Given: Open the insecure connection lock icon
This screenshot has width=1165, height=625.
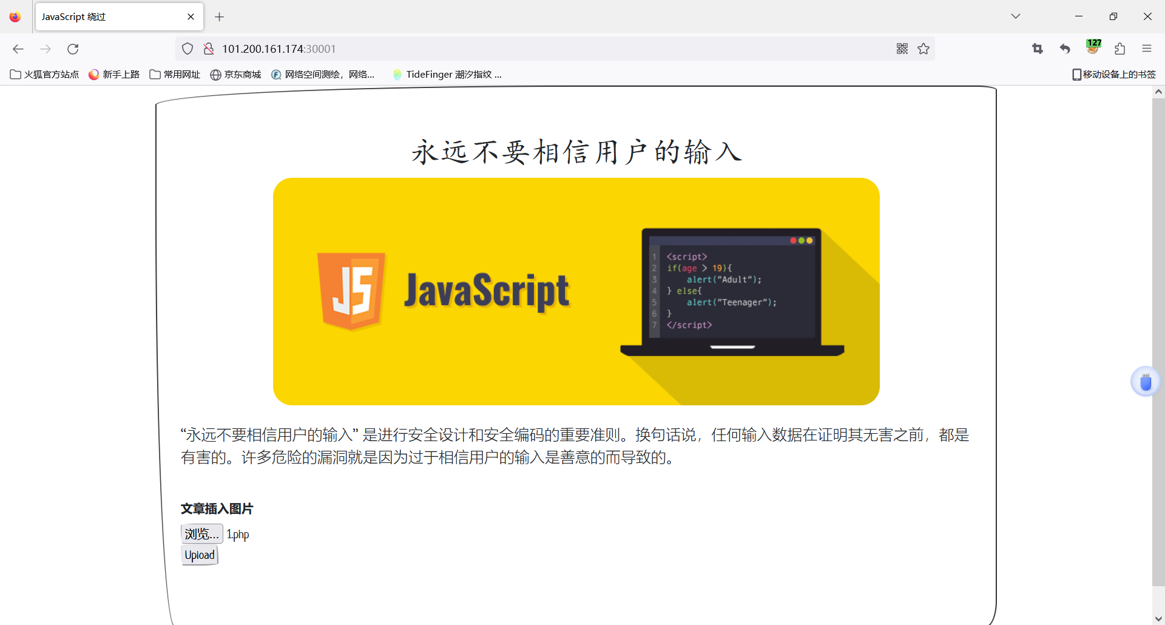Looking at the screenshot, I should point(209,49).
